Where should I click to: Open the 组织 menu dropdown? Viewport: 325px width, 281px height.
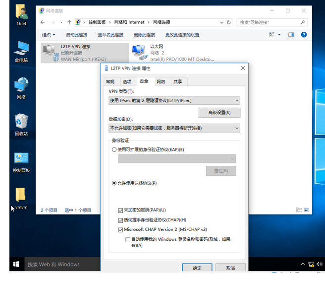point(49,35)
